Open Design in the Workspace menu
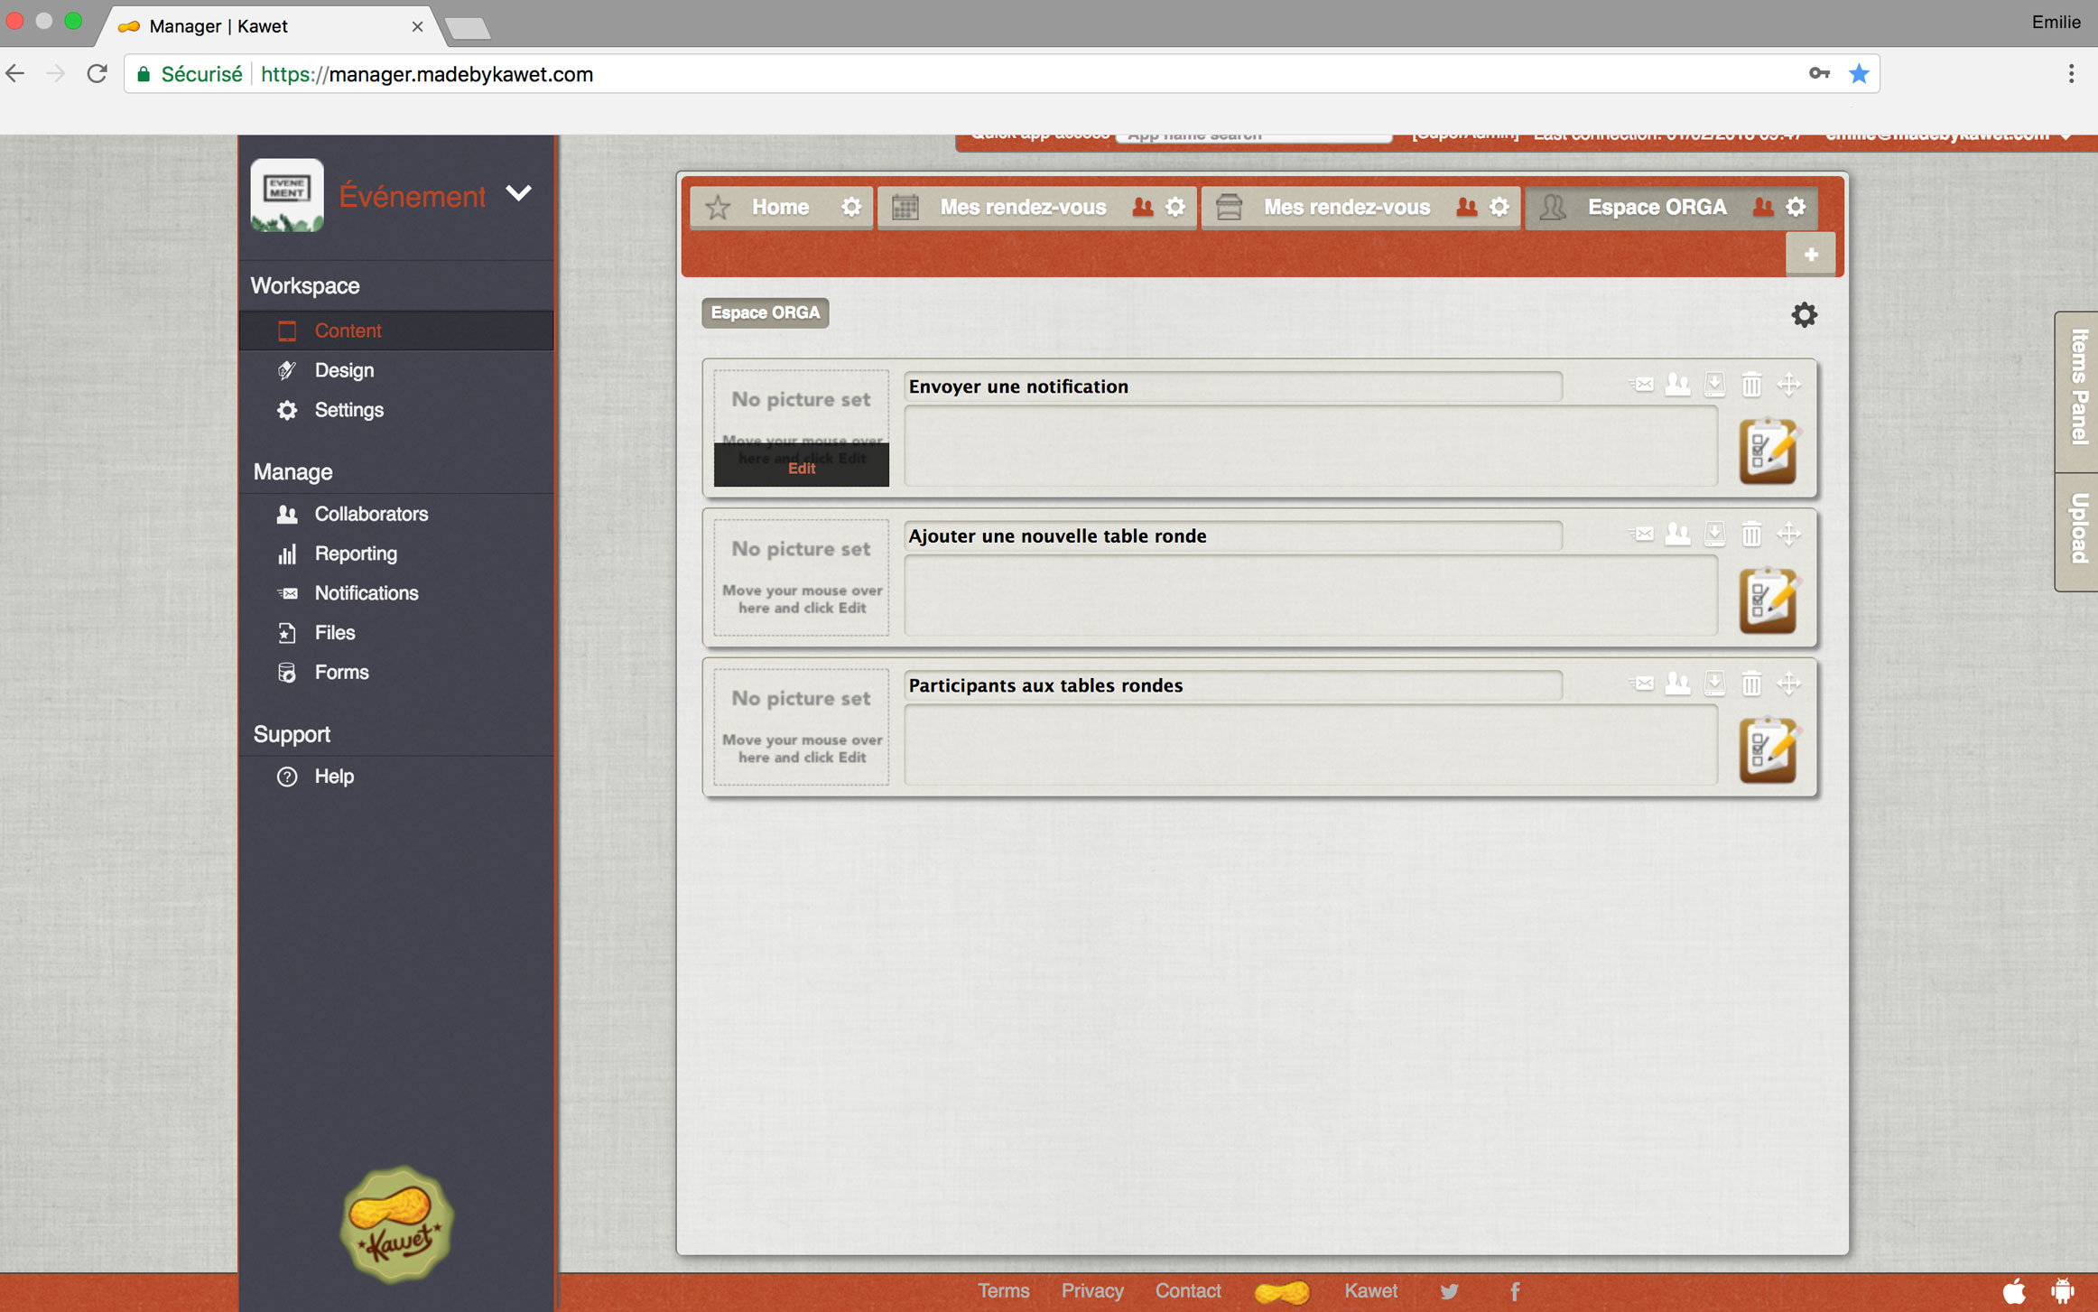The width and height of the screenshot is (2098, 1312). coord(344,370)
